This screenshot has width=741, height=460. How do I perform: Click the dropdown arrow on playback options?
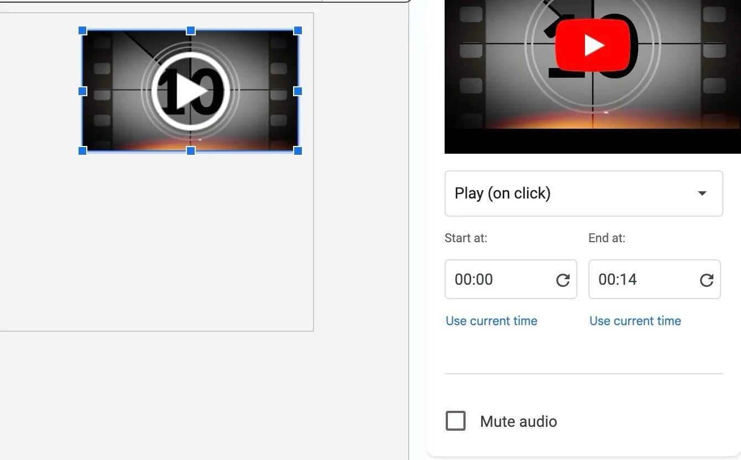point(701,194)
